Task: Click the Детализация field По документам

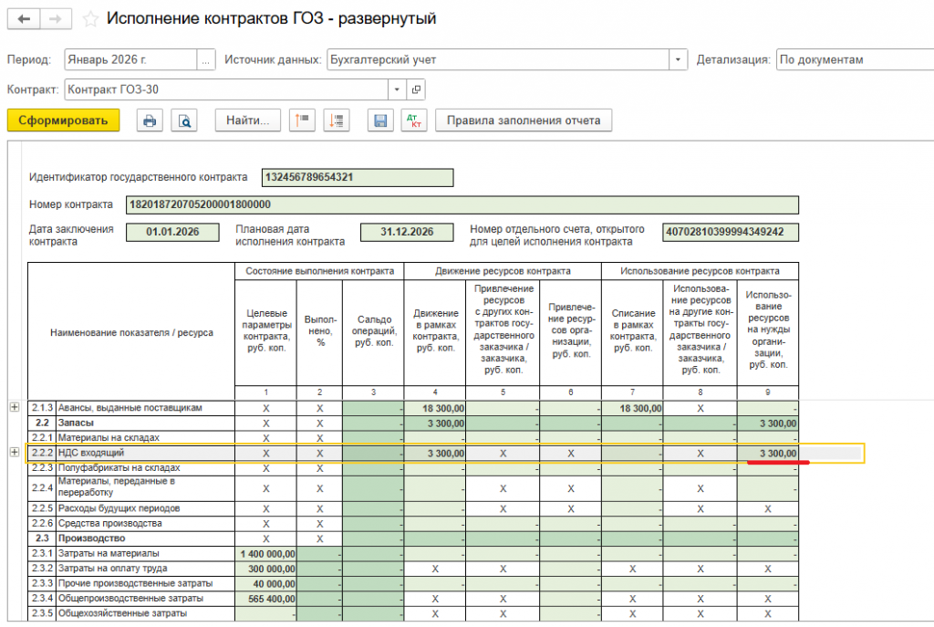Action: click(x=855, y=59)
